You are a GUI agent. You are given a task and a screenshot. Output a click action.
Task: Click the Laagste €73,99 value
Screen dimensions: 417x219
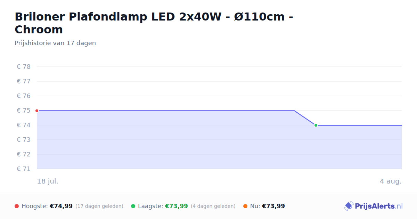pyautogui.click(x=177, y=206)
